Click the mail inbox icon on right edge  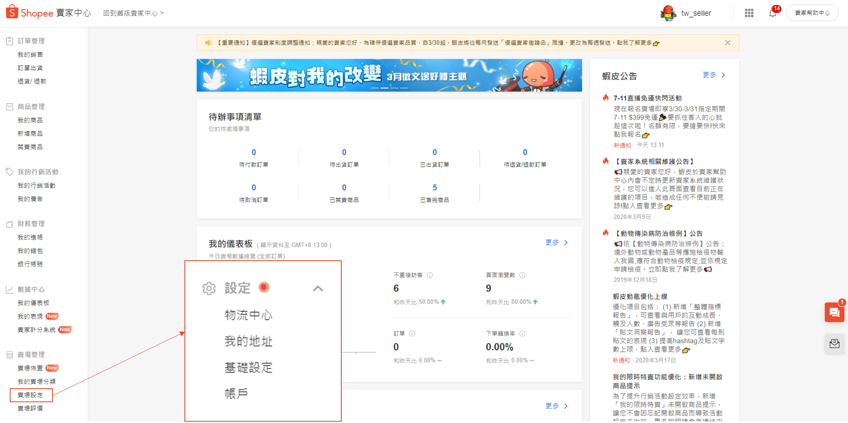click(834, 344)
